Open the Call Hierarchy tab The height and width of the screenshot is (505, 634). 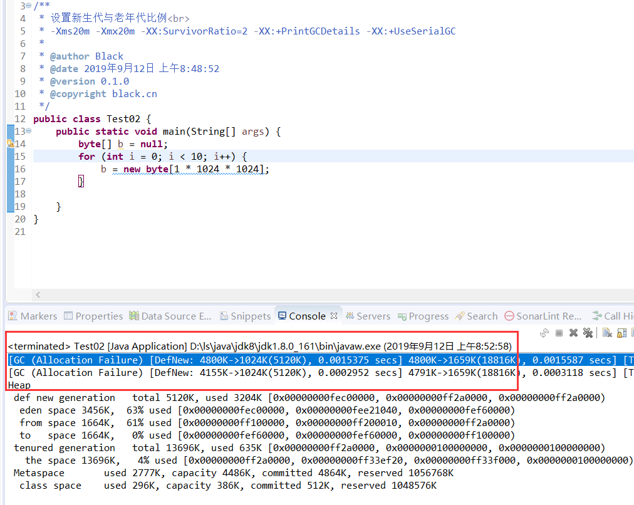pyautogui.click(x=613, y=316)
